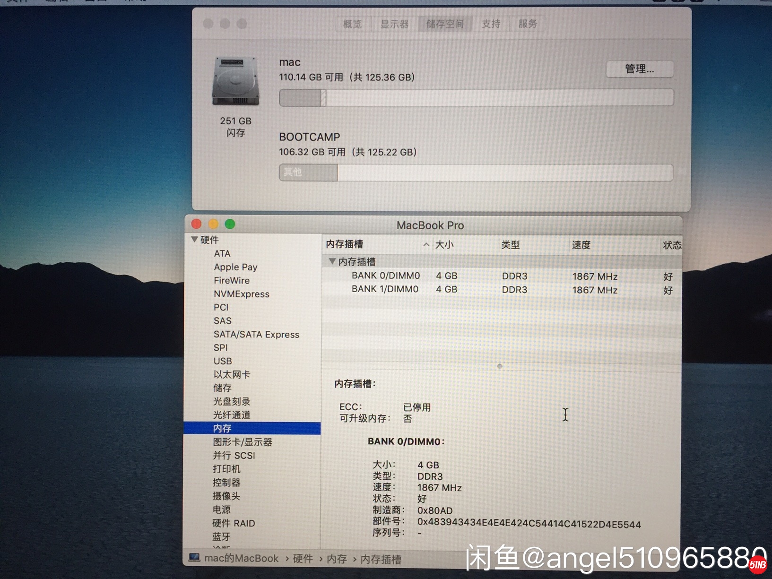Screen dimensions: 772x579
Task: Select 图形卡/显示器 in the sidebar
Action: coord(242,442)
